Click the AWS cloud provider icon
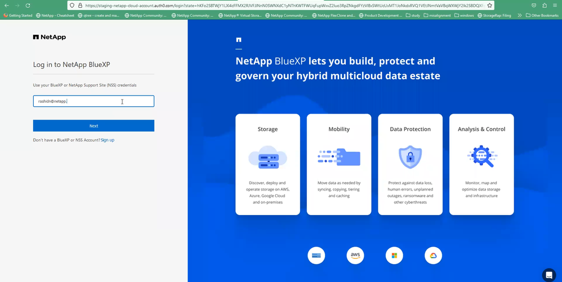The width and height of the screenshot is (562, 282). (x=355, y=255)
